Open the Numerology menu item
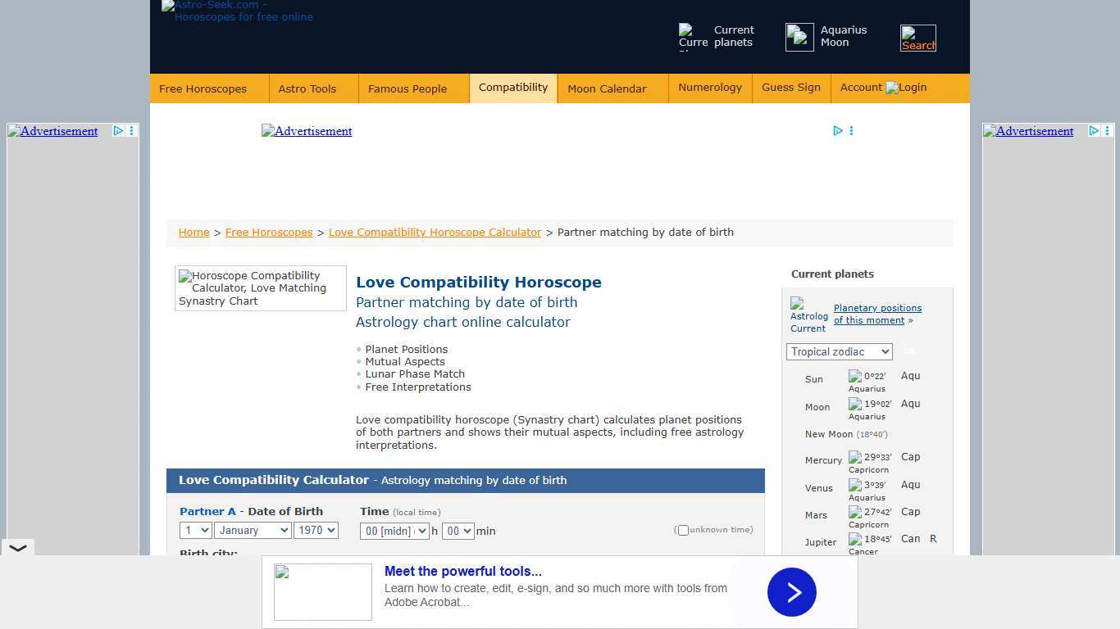This screenshot has height=629, width=1120. coord(709,88)
